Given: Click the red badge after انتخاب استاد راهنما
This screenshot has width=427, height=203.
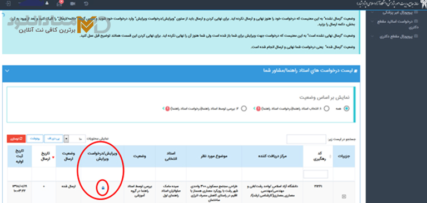Looking at the screenshot, I should point(258,109).
